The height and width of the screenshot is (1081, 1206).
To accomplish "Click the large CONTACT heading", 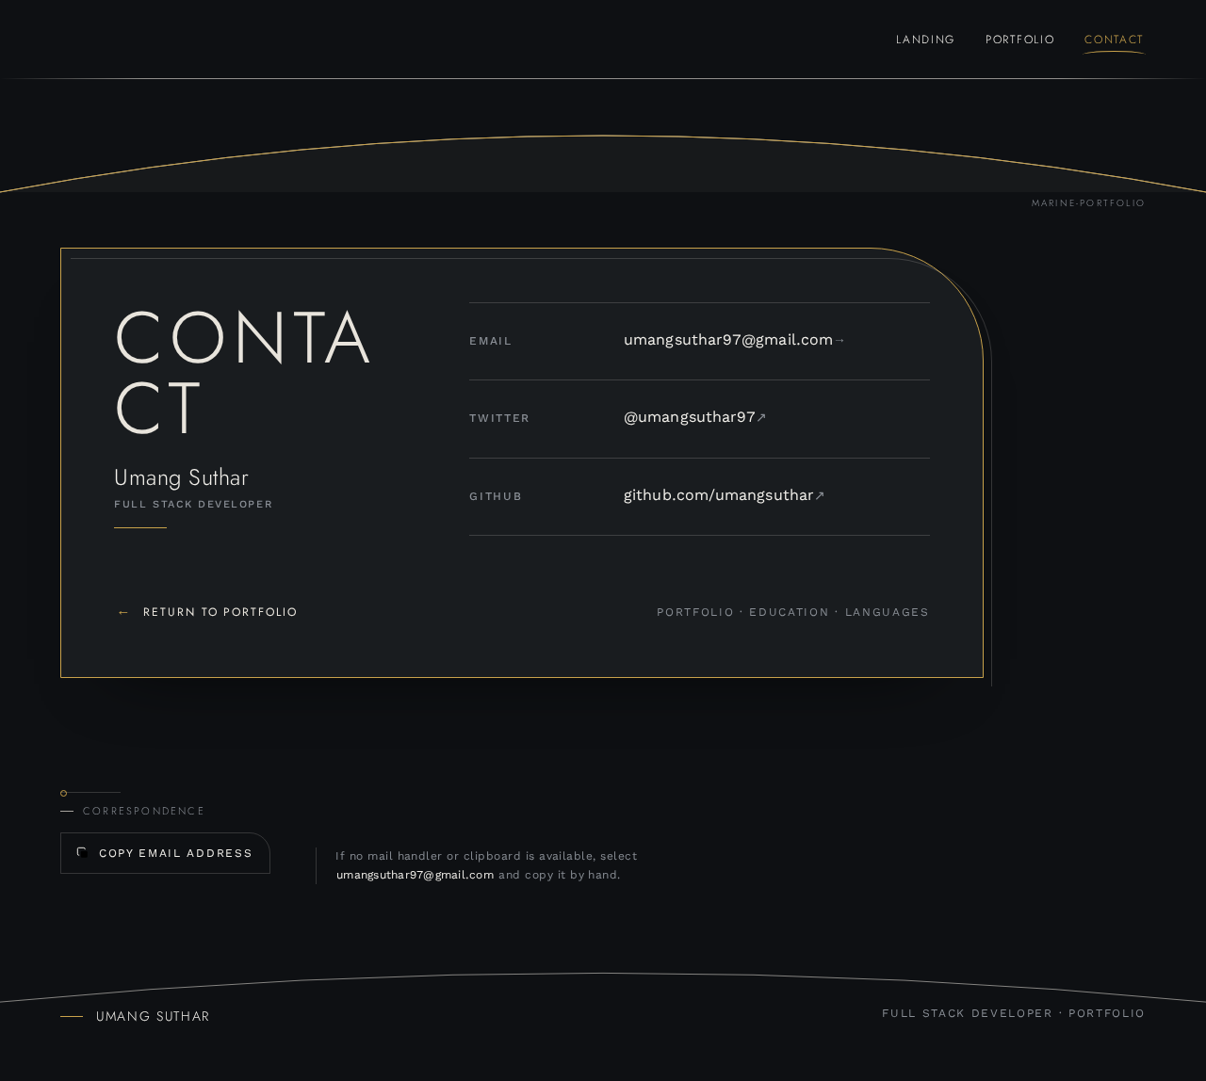I will 243,373.
